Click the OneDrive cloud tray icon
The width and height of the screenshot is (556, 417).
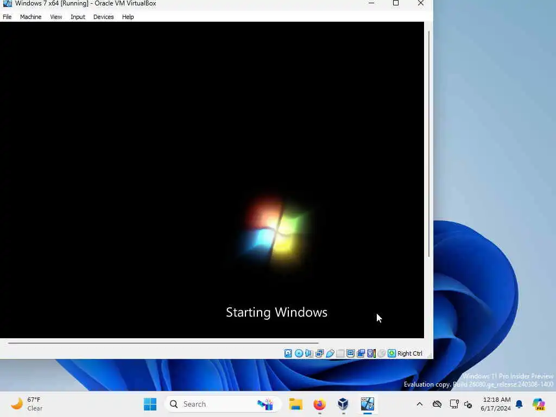437,404
